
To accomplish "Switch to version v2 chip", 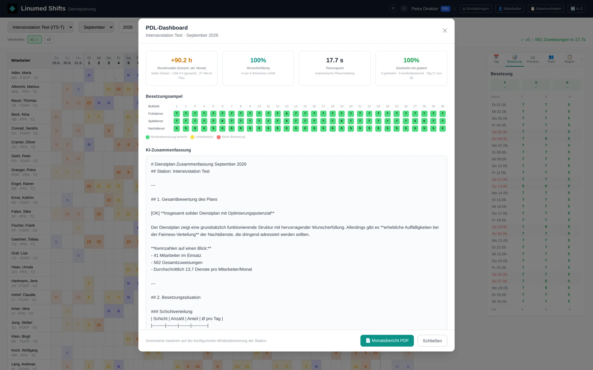I will coord(49,39).
